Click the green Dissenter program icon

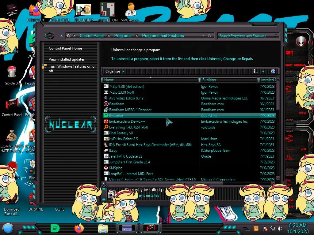[x=106, y=115]
